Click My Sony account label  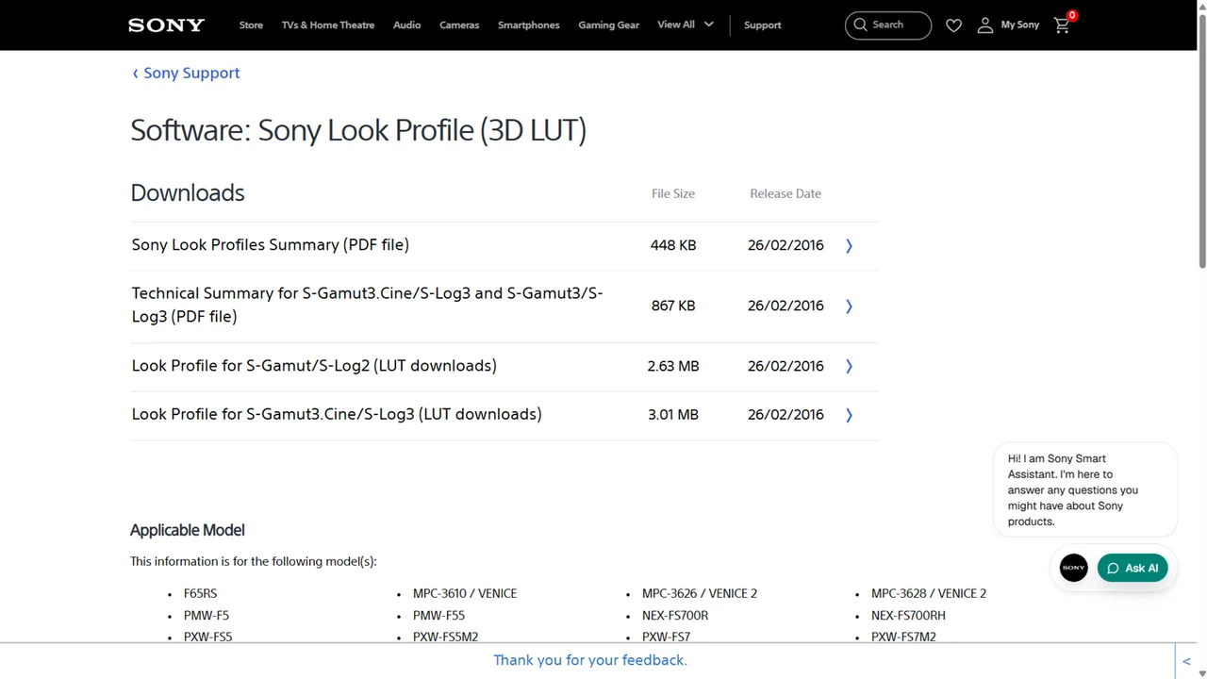click(x=1019, y=25)
